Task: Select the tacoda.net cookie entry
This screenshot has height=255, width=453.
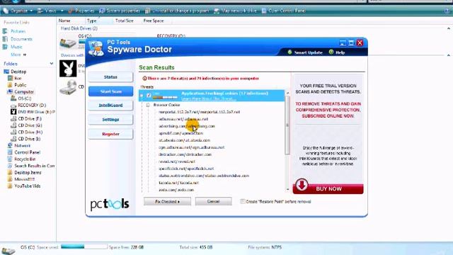Action: [178, 183]
